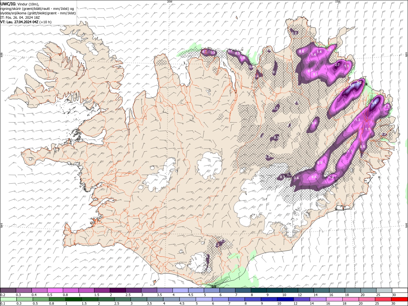Select the darkest green rain swatch between 1 and 1.5
Screen dimensions: 408x306
(x=74, y=299)
